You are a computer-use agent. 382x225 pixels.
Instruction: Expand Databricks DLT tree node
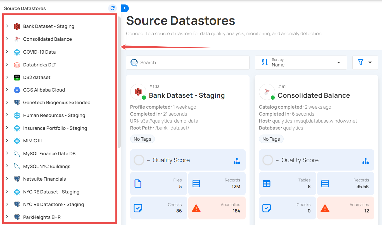[7, 64]
